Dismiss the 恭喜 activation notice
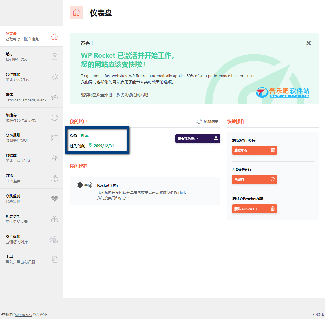The image size is (325, 319). 309,43
